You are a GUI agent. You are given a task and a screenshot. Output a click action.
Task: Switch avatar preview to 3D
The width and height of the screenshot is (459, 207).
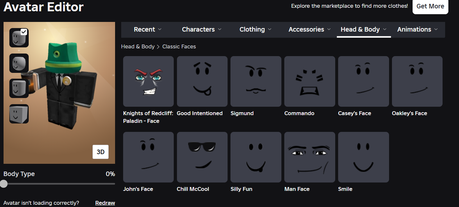tap(101, 152)
